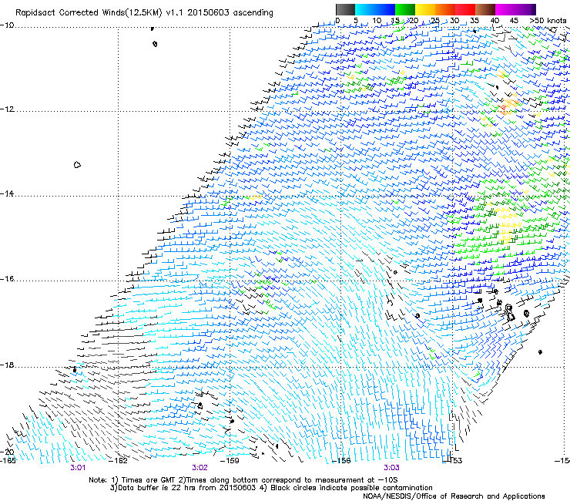
Task: Click the -10 latitude axis label
Action: [x=7, y=25]
